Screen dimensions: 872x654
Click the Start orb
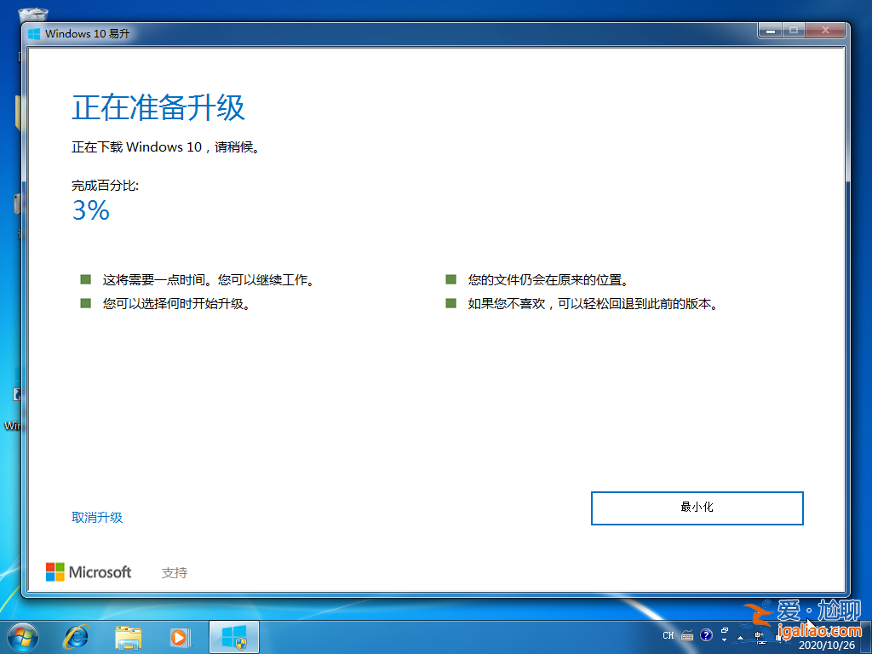pos(21,636)
